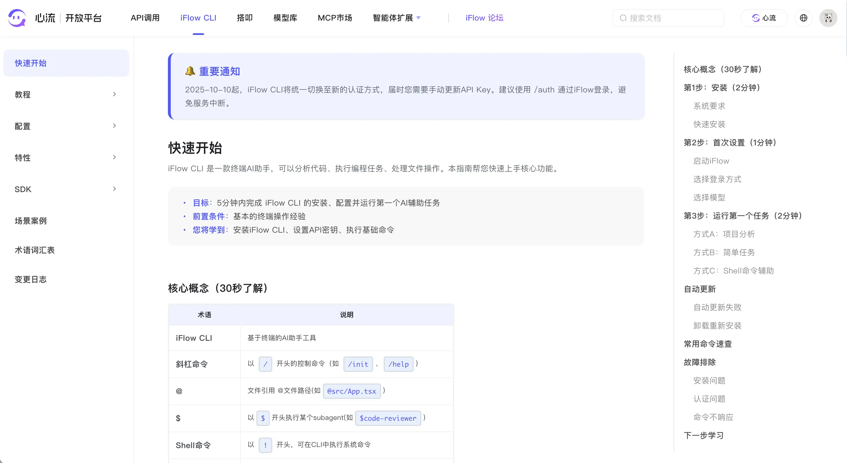Click the globe language icon
This screenshot has width=847, height=463.
pyautogui.click(x=803, y=18)
